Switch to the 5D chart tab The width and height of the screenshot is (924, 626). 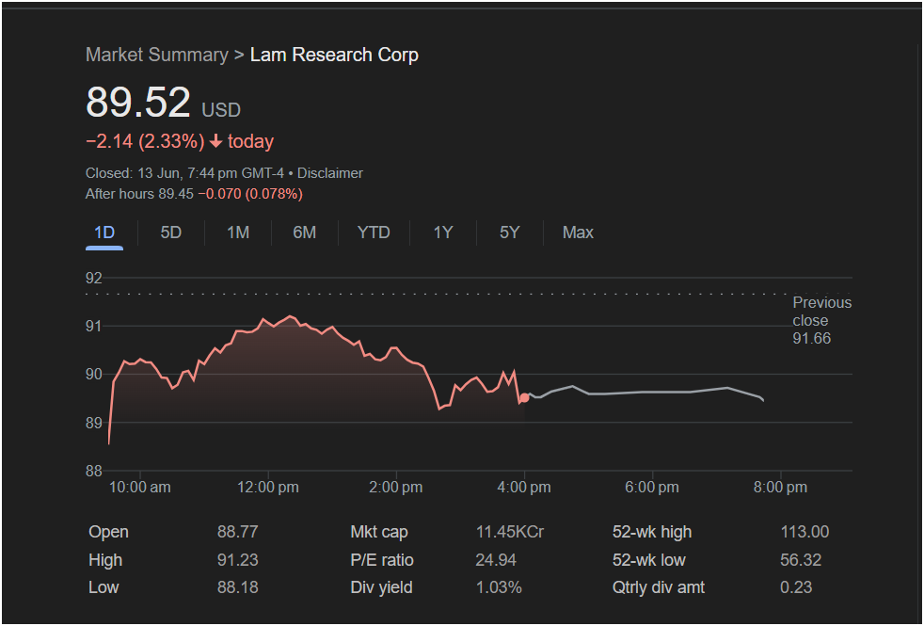click(171, 233)
